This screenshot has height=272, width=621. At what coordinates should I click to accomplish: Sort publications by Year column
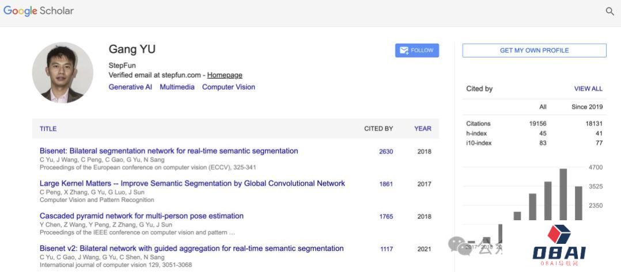point(423,128)
